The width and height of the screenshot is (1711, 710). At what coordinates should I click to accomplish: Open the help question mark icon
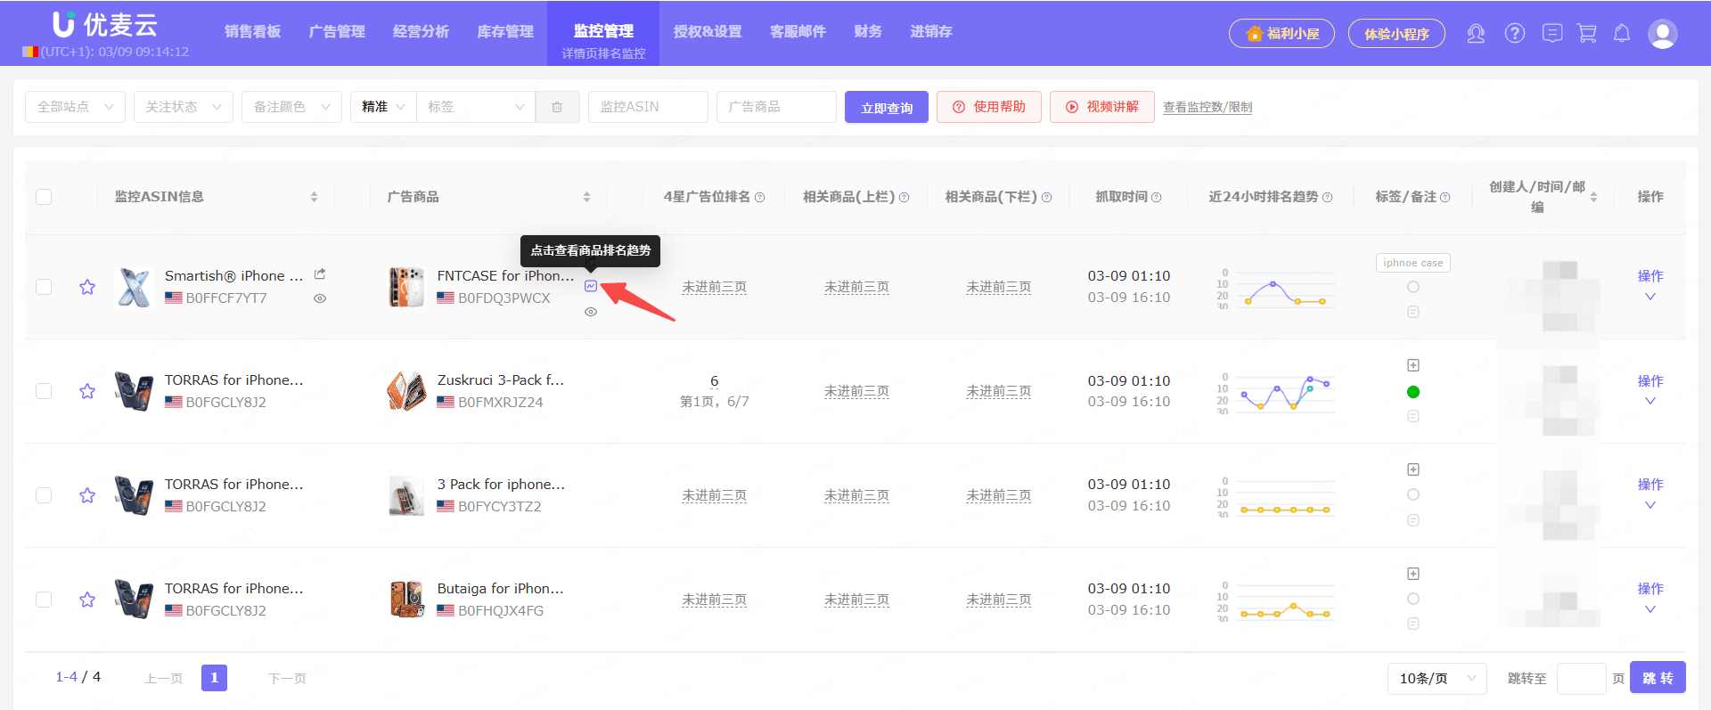(x=1515, y=34)
